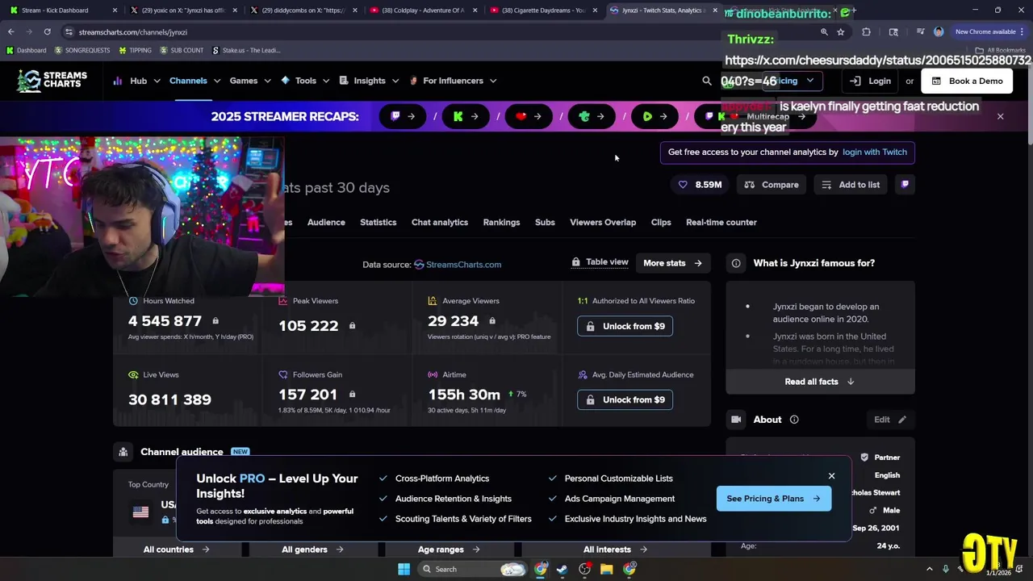
Task: Open the Rumble play-icon recap pill
Action: pyautogui.click(x=655, y=116)
